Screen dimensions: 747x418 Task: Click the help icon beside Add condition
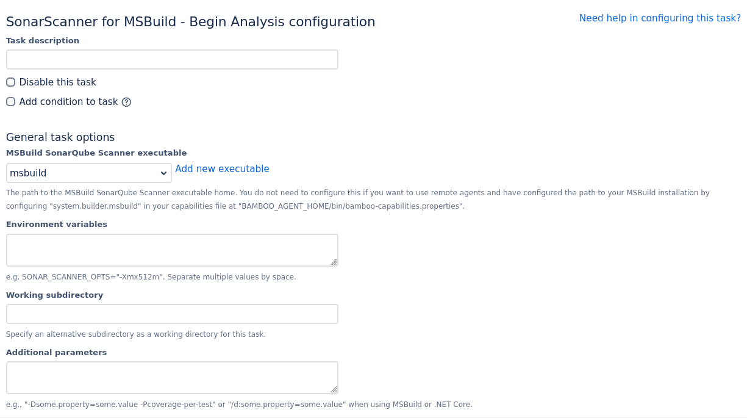(126, 102)
